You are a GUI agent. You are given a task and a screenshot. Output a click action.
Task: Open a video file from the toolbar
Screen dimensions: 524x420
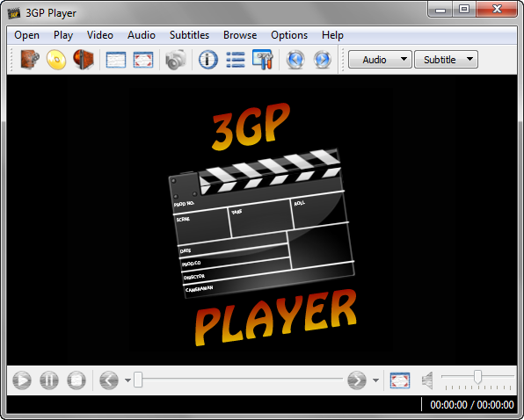click(30, 60)
